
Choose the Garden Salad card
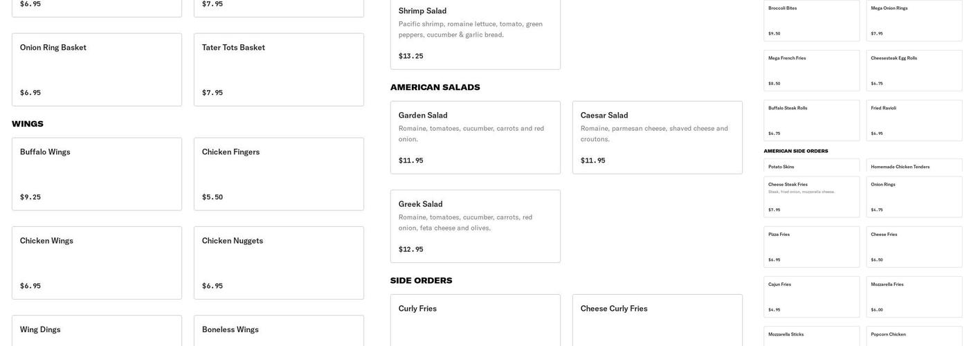475,137
